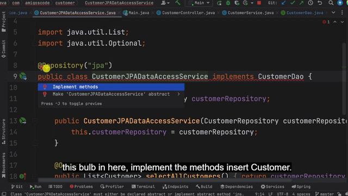Open the Build tool window
The image size is (348, 196).
tap(204, 186)
